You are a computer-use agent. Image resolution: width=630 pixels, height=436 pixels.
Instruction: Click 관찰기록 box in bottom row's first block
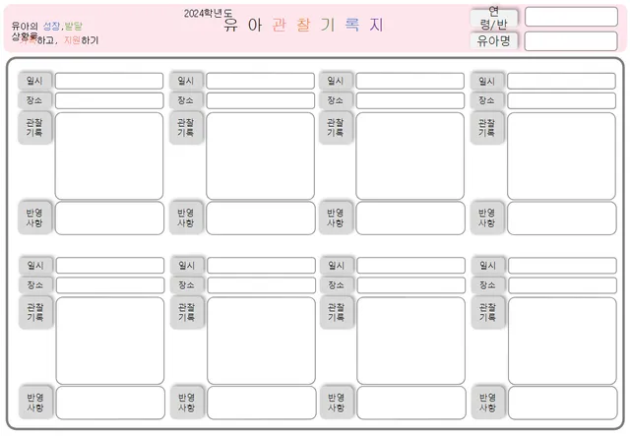pyautogui.click(x=110, y=341)
